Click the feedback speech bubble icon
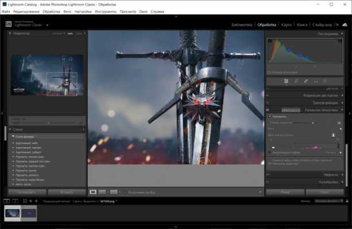Image resolution: width=352 pixels, height=229 pixels. (270, 164)
